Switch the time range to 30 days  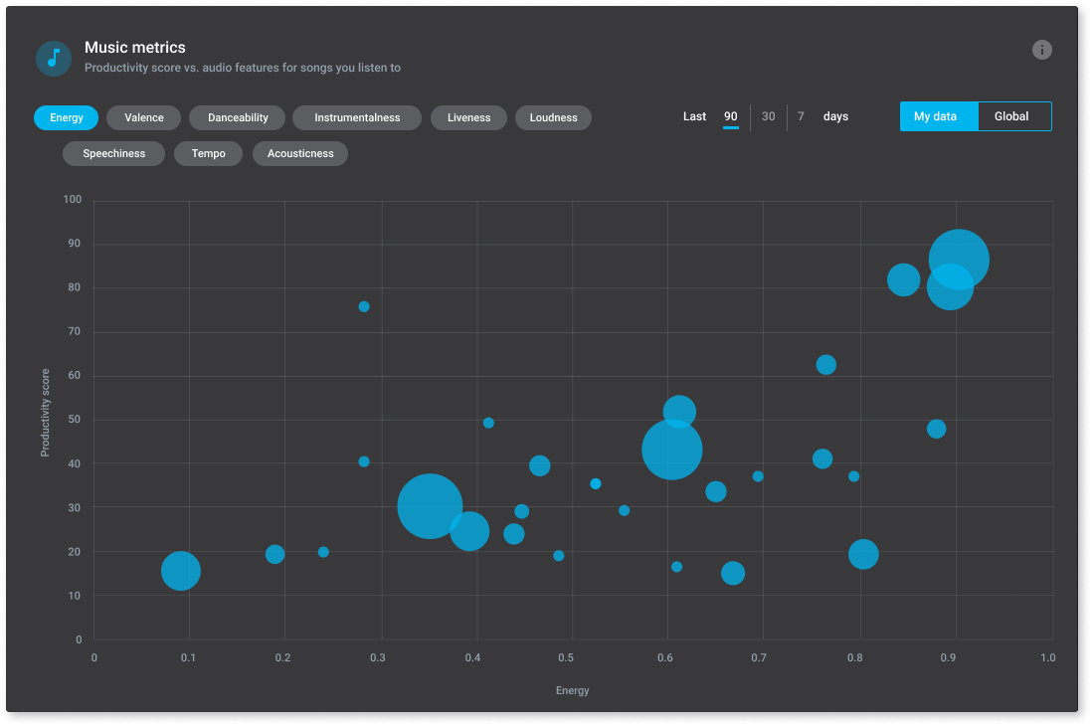click(x=768, y=116)
